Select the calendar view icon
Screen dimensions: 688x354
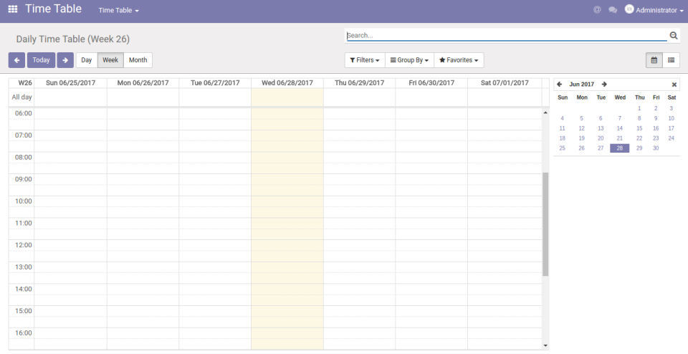[x=654, y=60]
